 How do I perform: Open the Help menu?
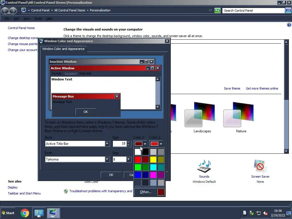pyautogui.click(x=49, y=19)
